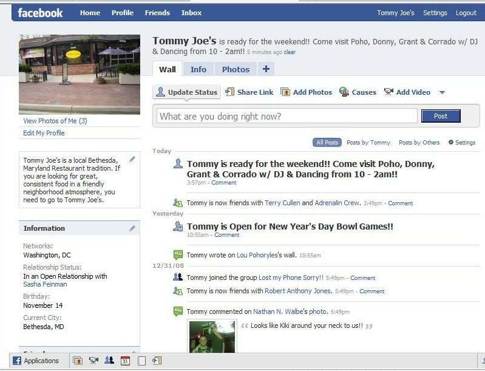The height and width of the screenshot is (371, 485).
Task: Switch to the Info tab
Action: tap(198, 69)
